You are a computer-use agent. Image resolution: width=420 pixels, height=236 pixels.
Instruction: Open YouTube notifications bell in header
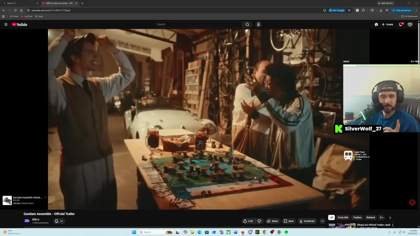click(401, 24)
